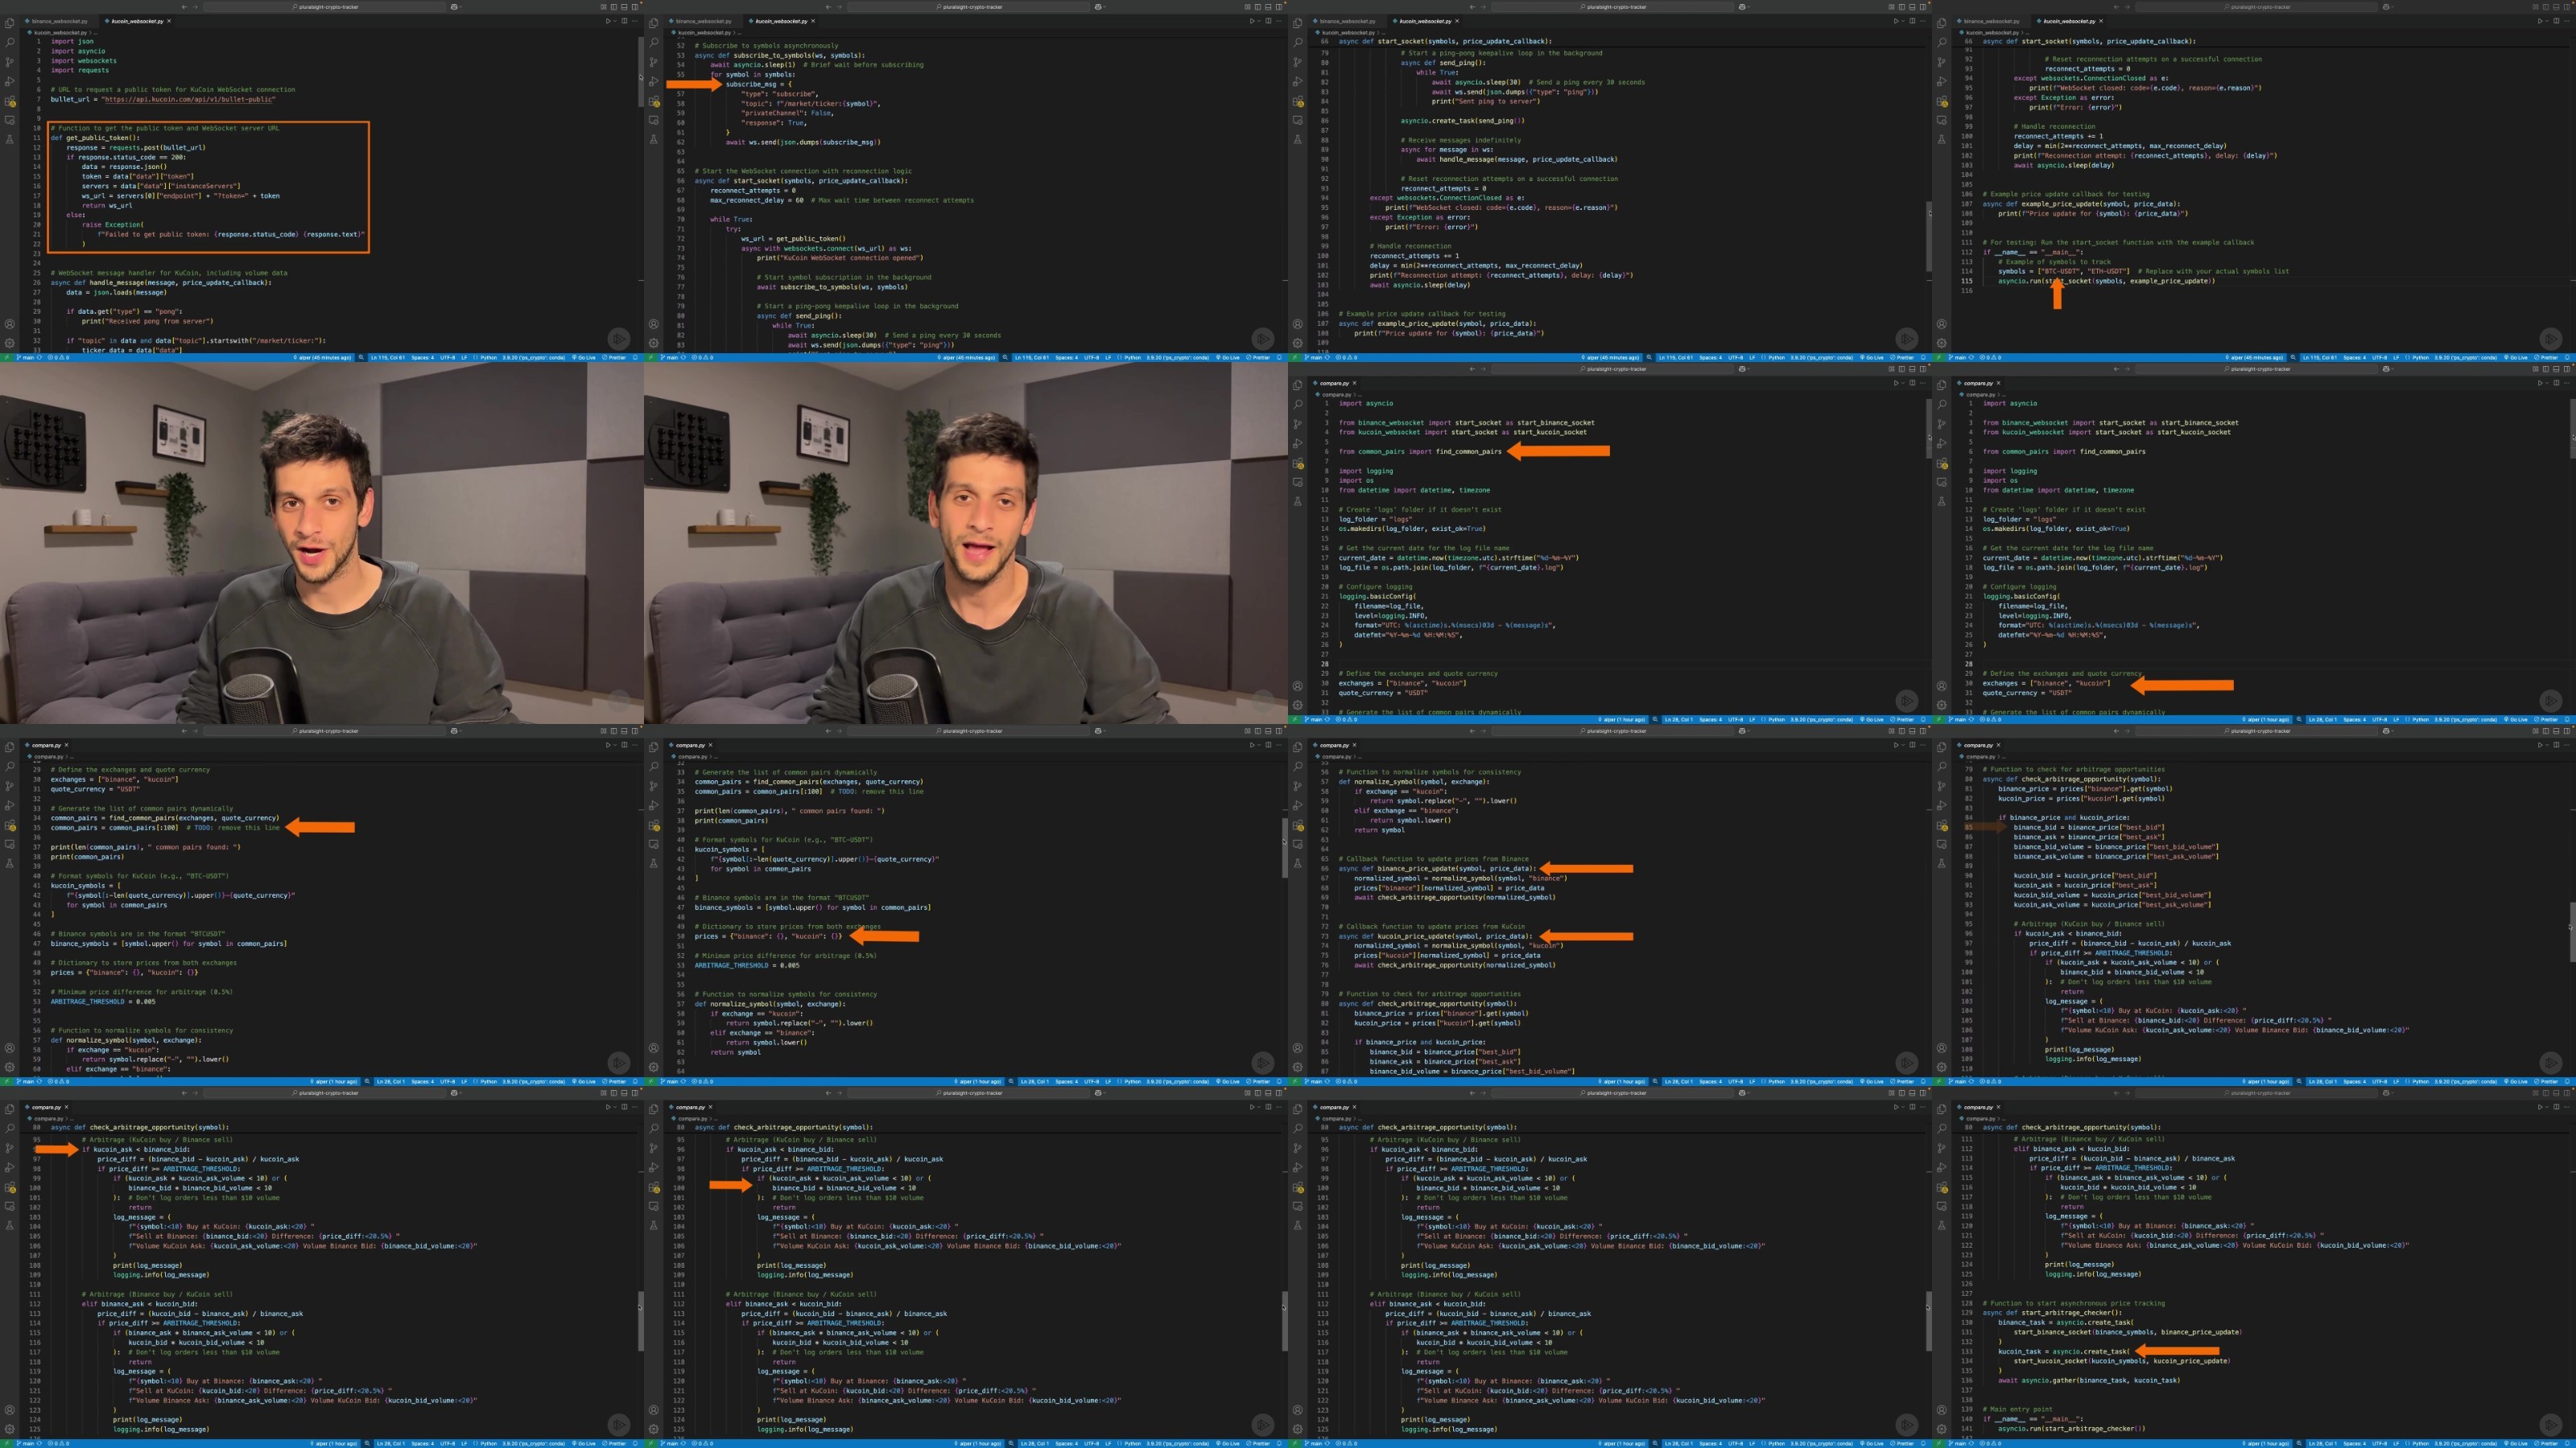Go forward using arrow in 'def kucoin_price_update' frame

tap(1483, 730)
